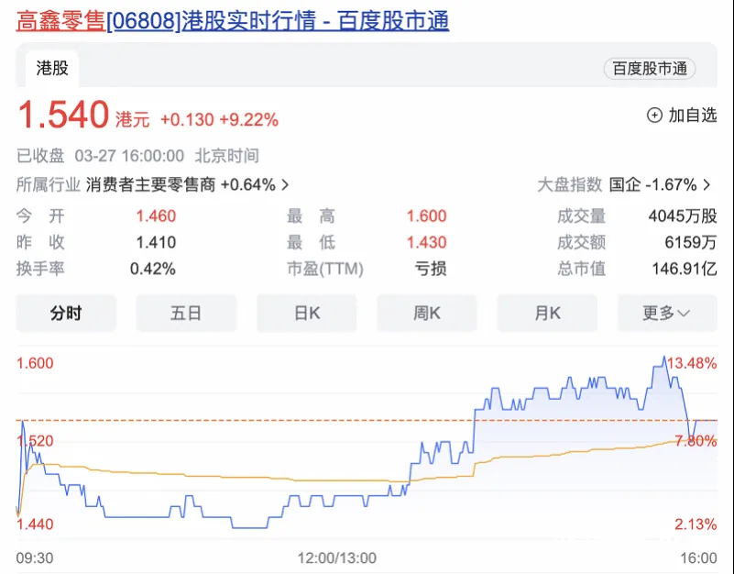
Task: Click the 百度股市通 badge button
Action: 649,69
